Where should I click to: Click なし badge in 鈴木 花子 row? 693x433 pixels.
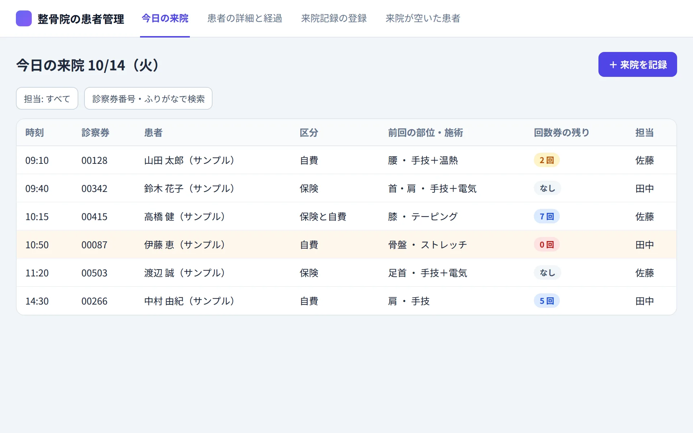(547, 188)
